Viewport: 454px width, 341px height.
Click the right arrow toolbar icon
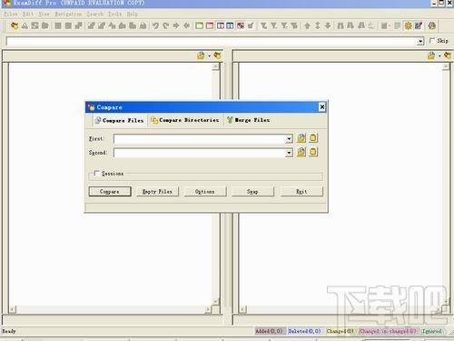pyautogui.click(x=176, y=25)
